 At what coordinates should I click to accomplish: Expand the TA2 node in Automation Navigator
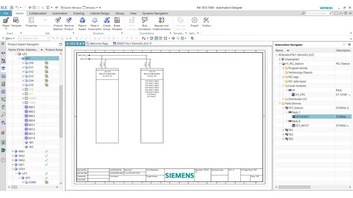point(283,135)
